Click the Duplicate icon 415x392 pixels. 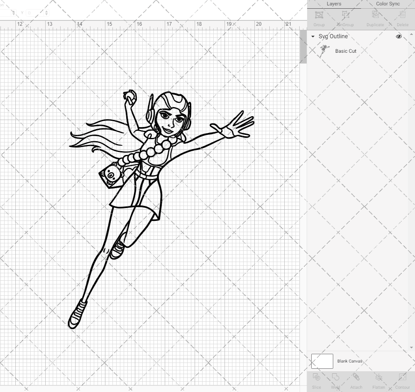(x=375, y=15)
